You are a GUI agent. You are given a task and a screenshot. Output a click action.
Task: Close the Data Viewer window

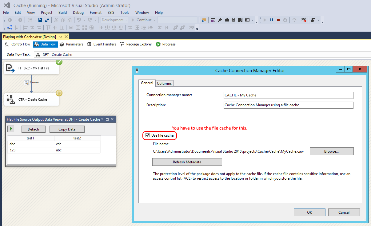point(112,119)
